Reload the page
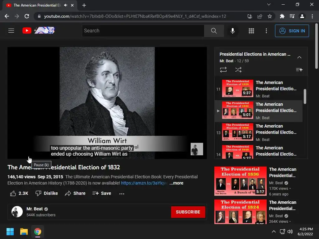The height and width of the screenshot is (239, 319). (27, 16)
